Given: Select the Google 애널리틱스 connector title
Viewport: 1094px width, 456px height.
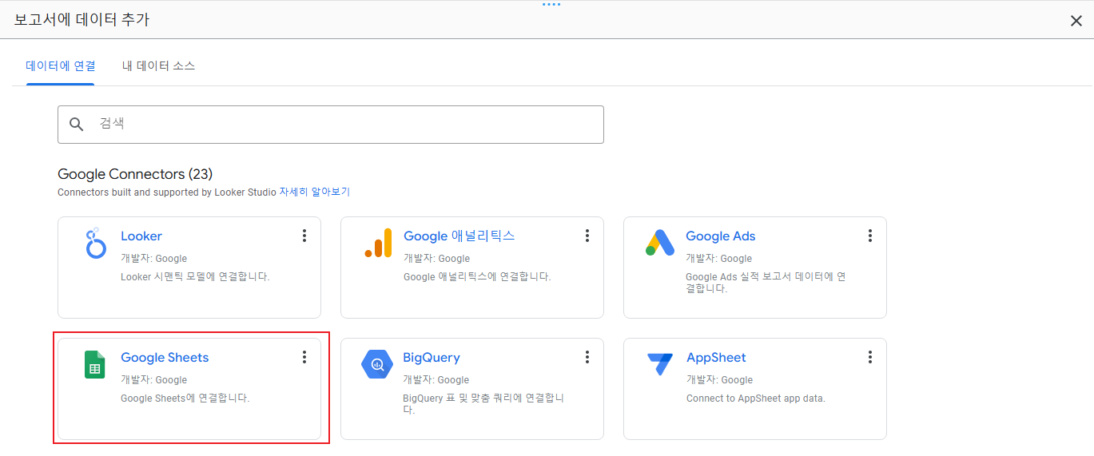Looking at the screenshot, I should 459,236.
